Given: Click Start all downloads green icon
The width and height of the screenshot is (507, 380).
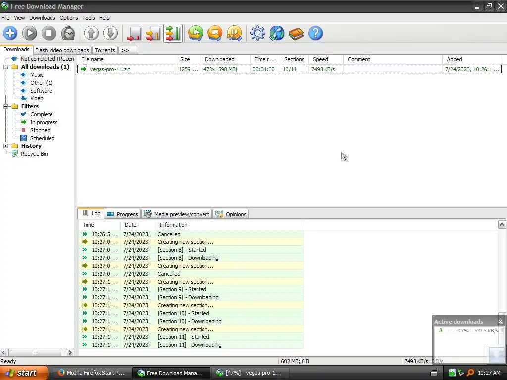Looking at the screenshot, I should 196,33.
